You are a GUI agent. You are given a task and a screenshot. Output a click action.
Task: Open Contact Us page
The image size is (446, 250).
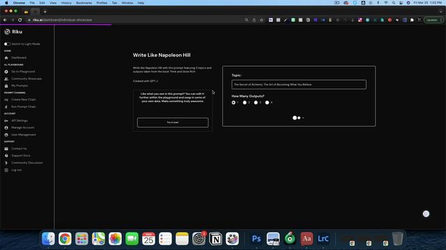(19, 149)
